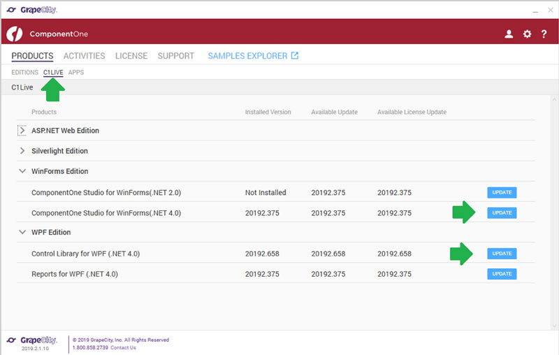Click the Contact Us link
Viewport: 559px width, 355px height.
coord(123,347)
